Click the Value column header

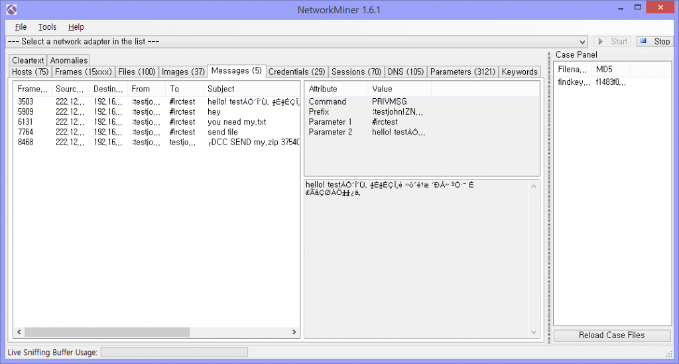point(400,89)
